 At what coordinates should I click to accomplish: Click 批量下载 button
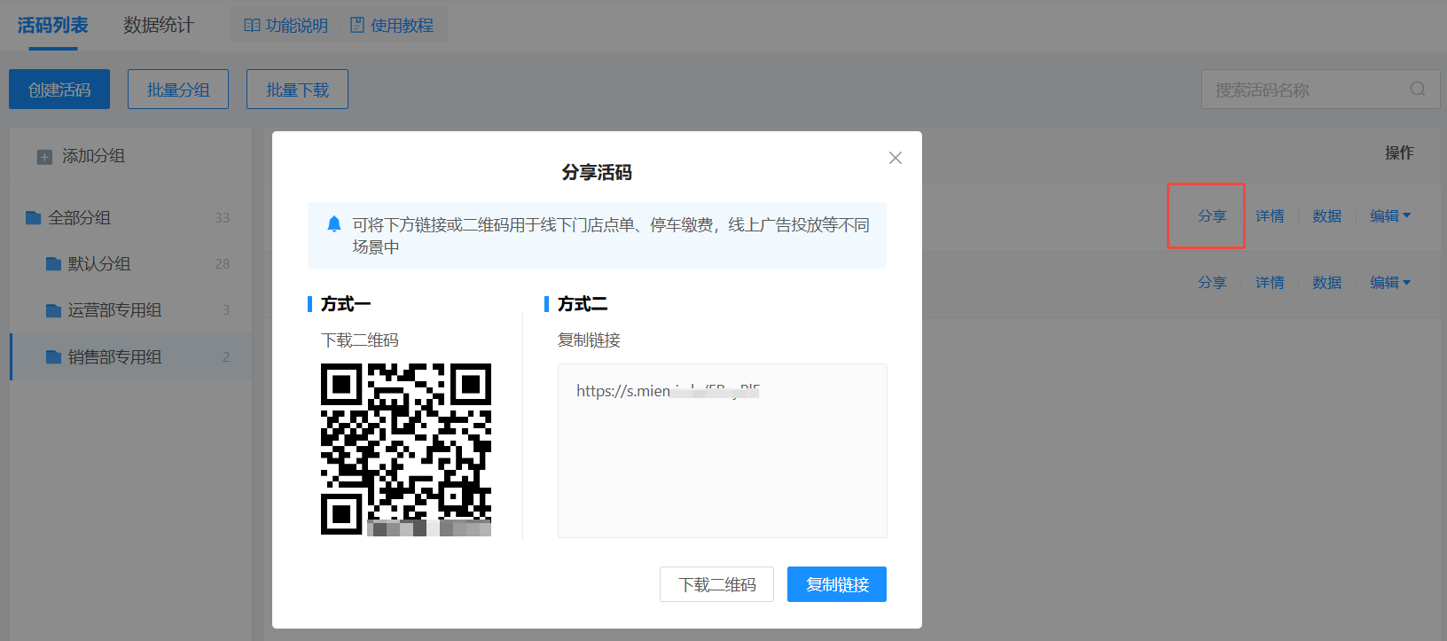[297, 90]
